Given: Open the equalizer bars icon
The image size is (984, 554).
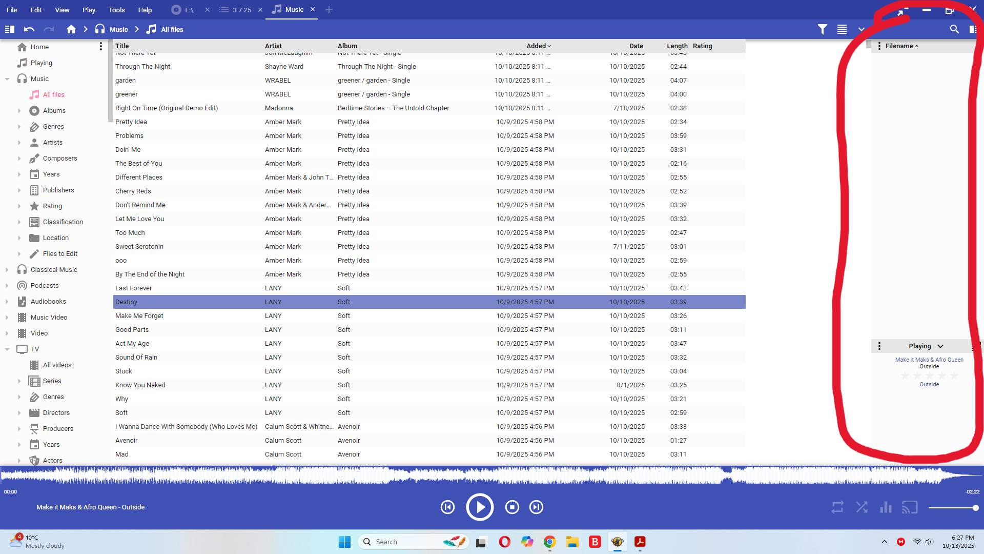Looking at the screenshot, I should (886, 507).
